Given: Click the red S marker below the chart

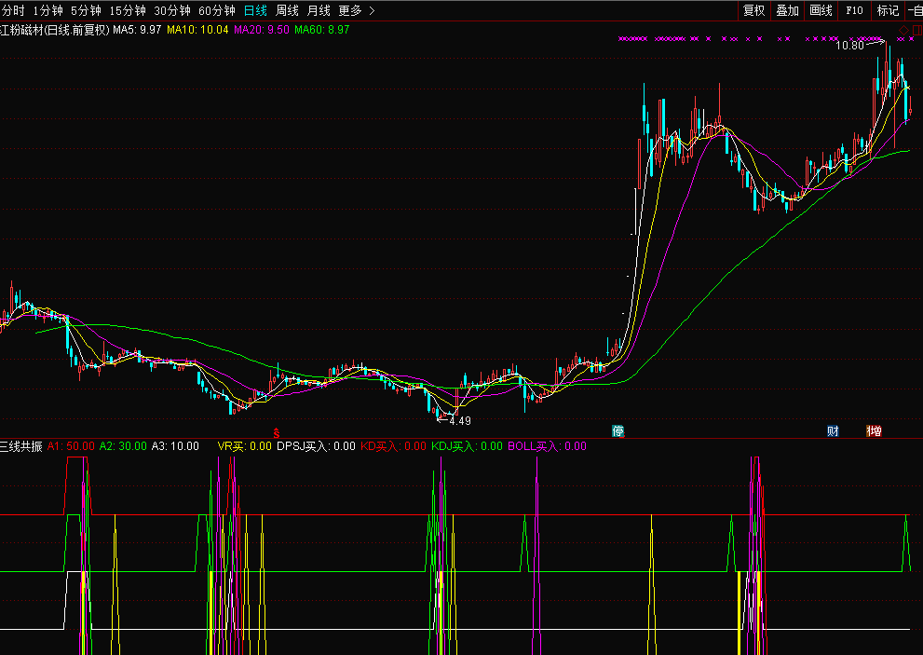Looking at the screenshot, I should [276, 433].
